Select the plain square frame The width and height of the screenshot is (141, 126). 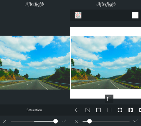coord(98,110)
